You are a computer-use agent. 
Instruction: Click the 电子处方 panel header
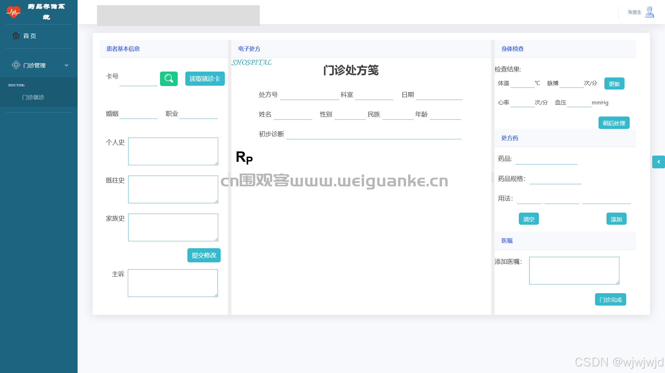249,49
